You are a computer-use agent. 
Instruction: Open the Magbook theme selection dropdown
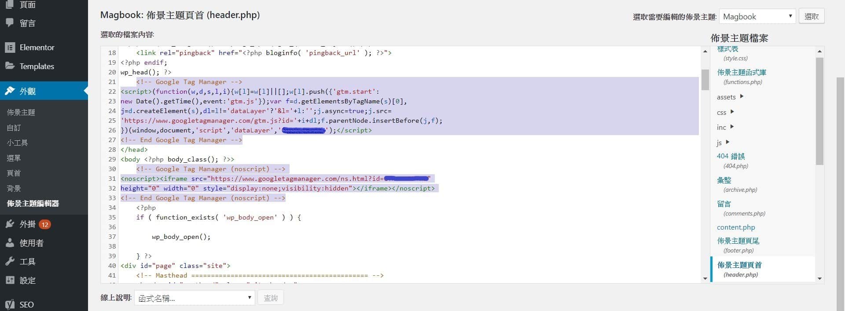click(757, 17)
